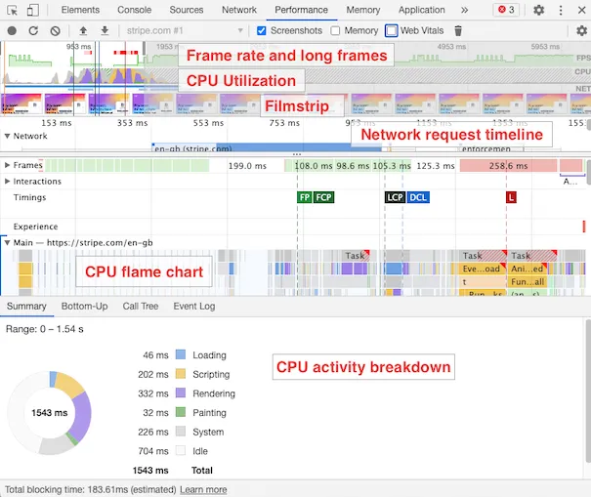
Task: Clear the current performance recording
Action: point(55,30)
